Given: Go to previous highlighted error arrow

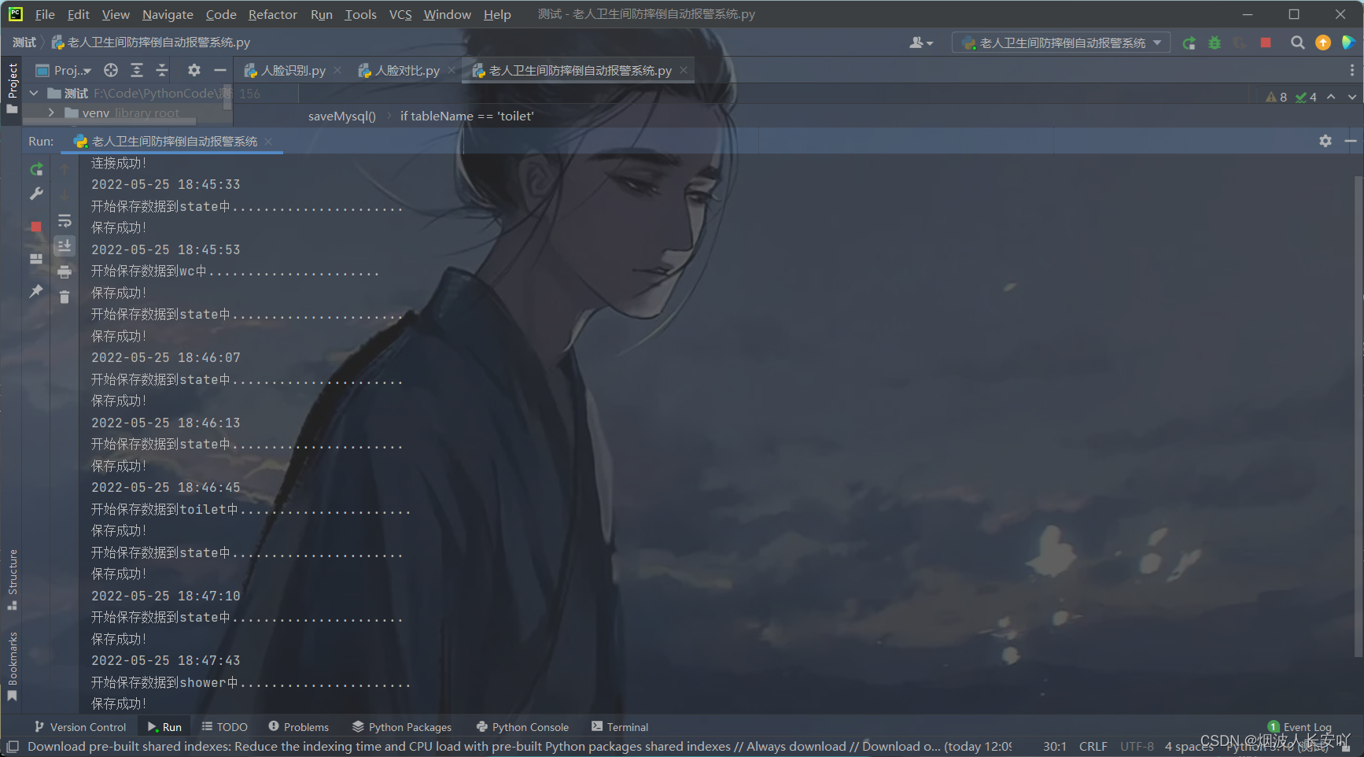Looking at the screenshot, I should [1331, 97].
